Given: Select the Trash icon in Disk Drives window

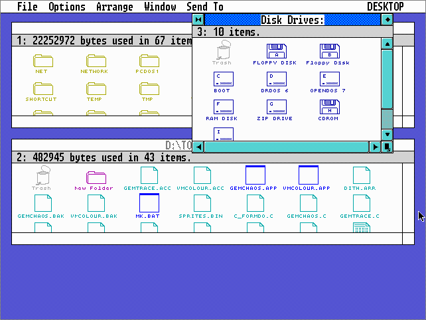Looking at the screenshot, I should click(x=222, y=50).
